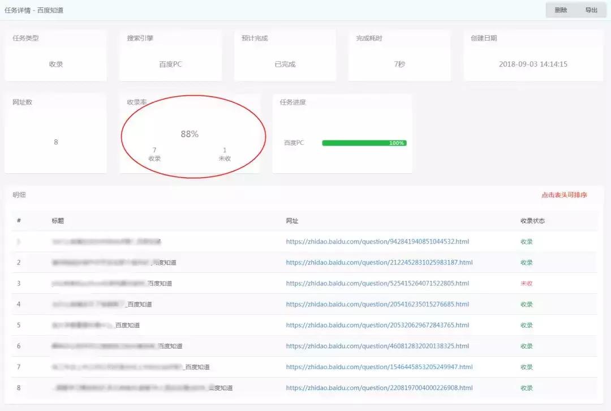
Task: Click the 点击表头可排序 hint text
Action: pos(562,195)
